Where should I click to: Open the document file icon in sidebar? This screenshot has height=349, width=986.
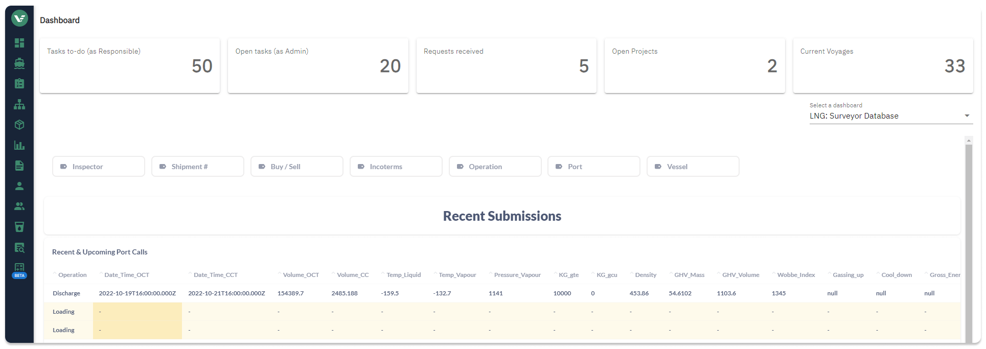(x=19, y=166)
